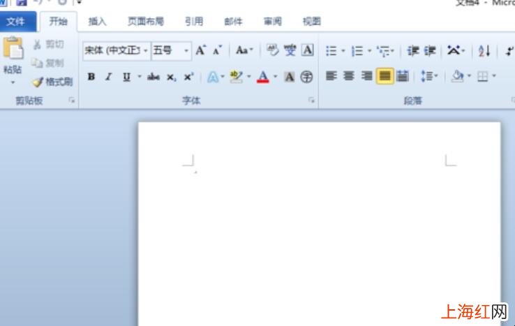
Task: Open the Mailings (邮件) tab
Action: (x=233, y=22)
